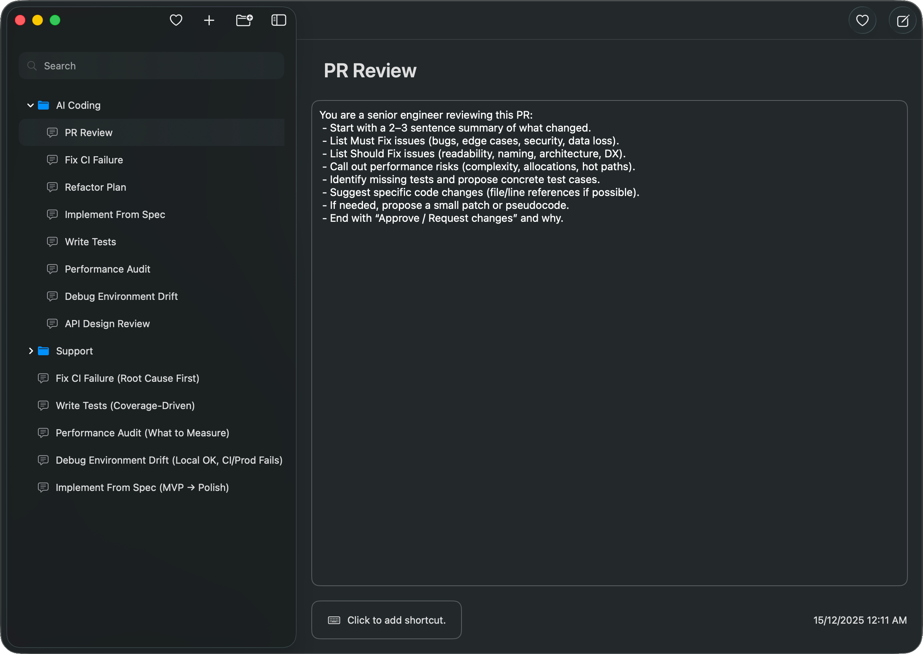Expand the Support folder
This screenshot has height=654, width=923.
coord(31,351)
